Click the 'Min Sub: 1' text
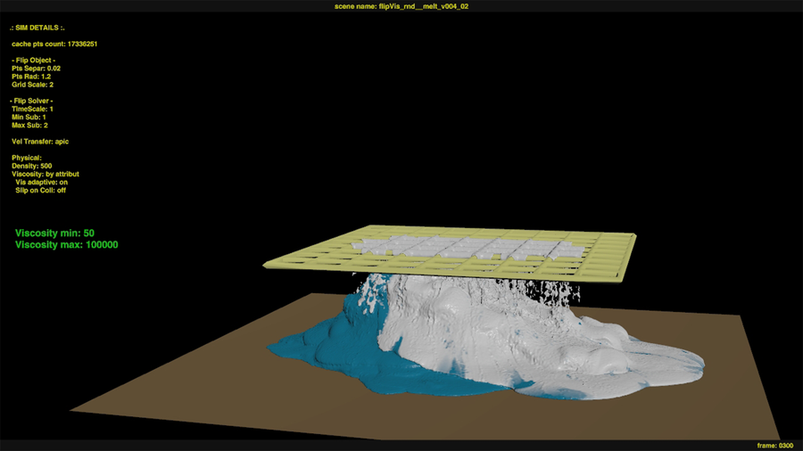Image resolution: width=803 pixels, height=451 pixels. pos(29,117)
